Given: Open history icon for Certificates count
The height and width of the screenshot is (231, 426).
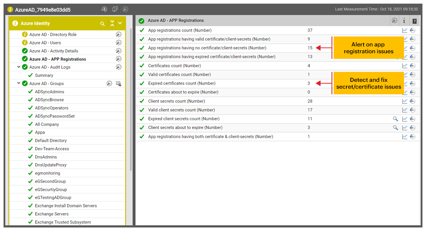Looking at the screenshot, I should pyautogui.click(x=413, y=66).
